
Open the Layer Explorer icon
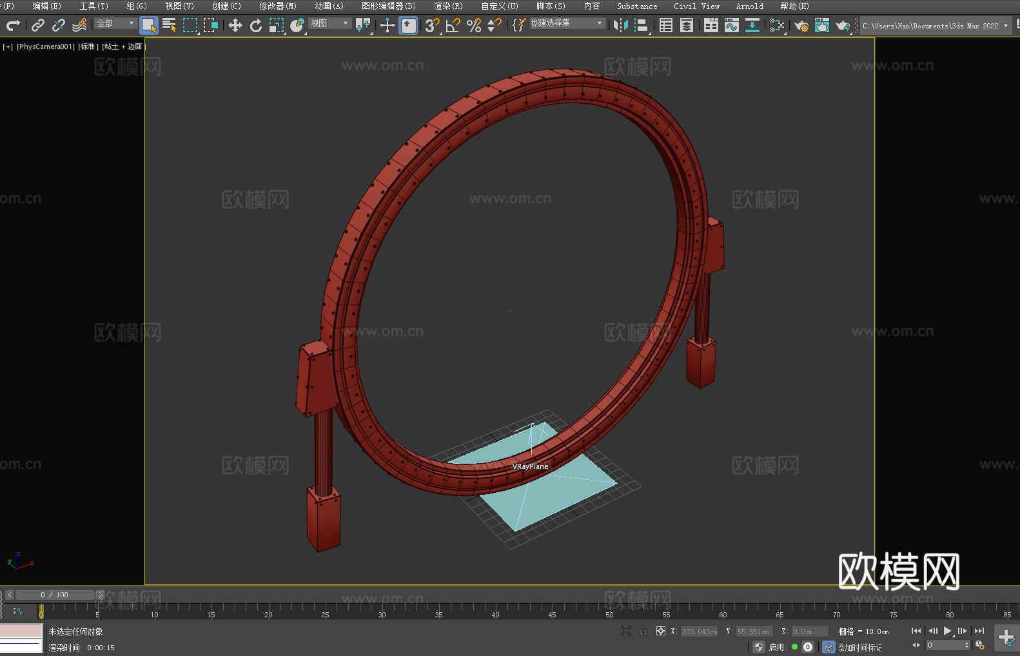click(687, 25)
